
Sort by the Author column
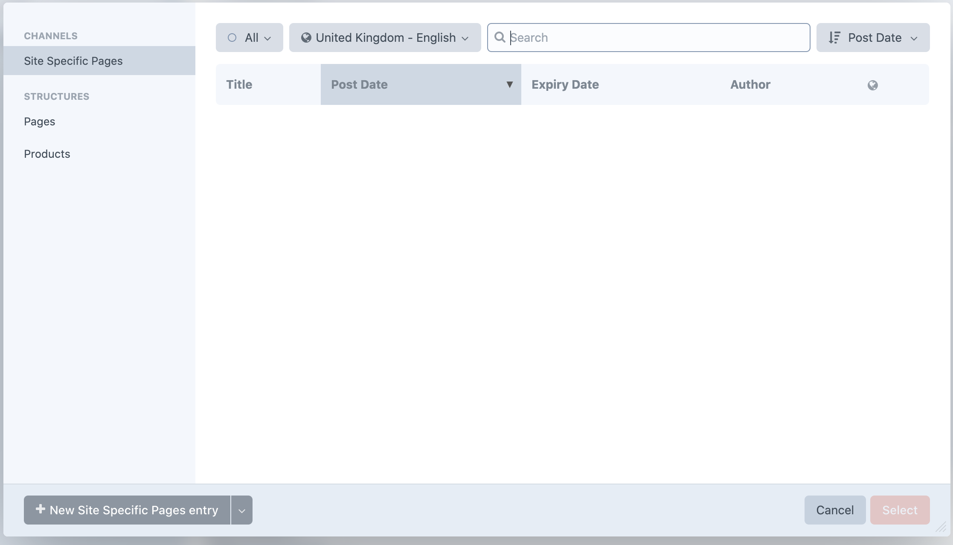(x=788, y=84)
